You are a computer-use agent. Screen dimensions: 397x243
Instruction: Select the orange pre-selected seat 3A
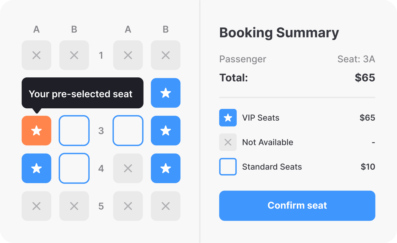36,131
